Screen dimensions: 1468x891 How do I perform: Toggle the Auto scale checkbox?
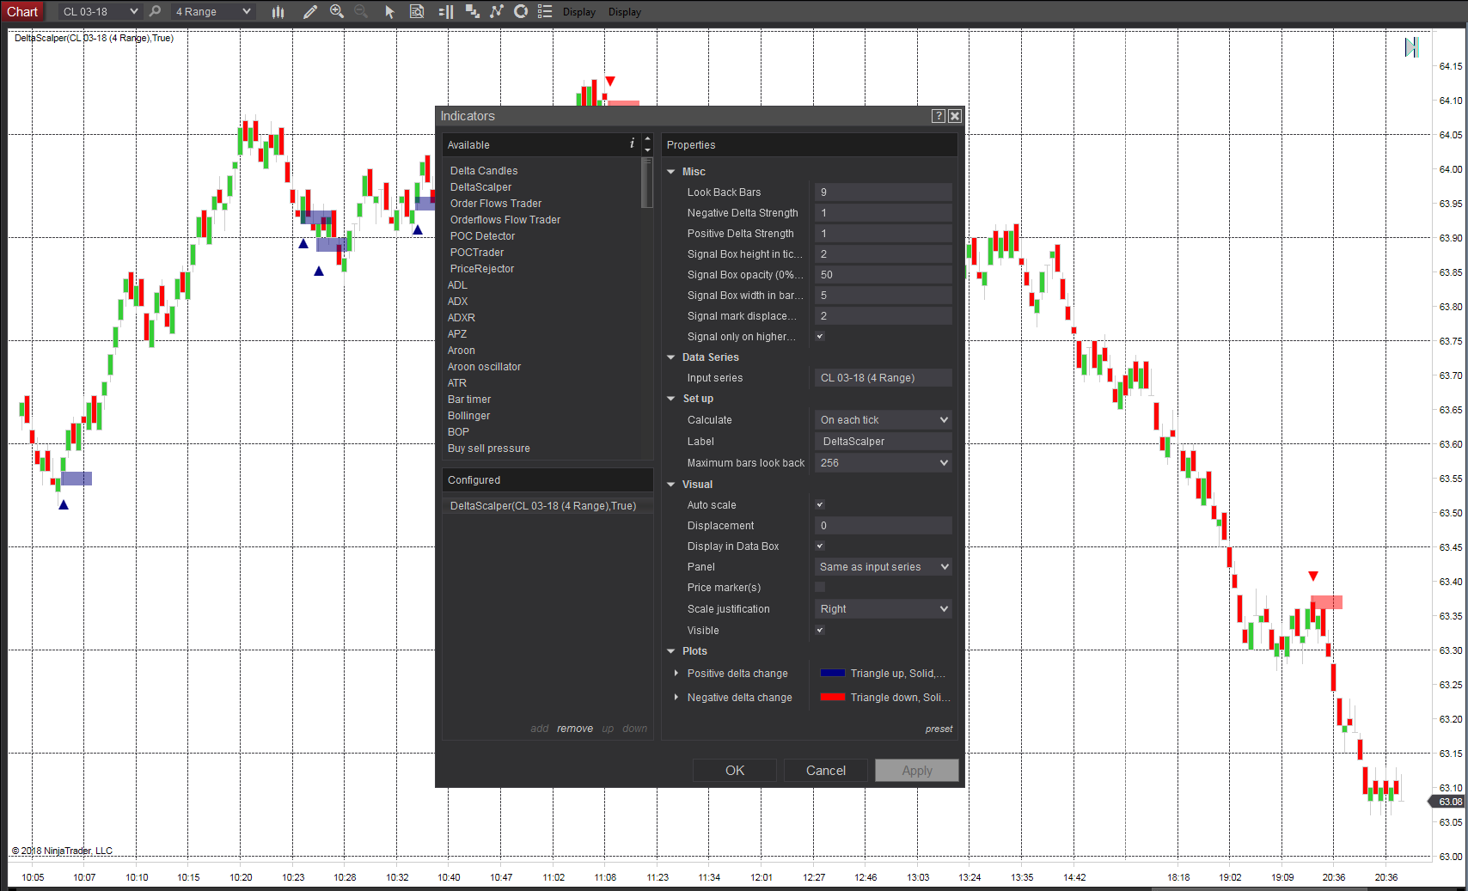(820, 505)
